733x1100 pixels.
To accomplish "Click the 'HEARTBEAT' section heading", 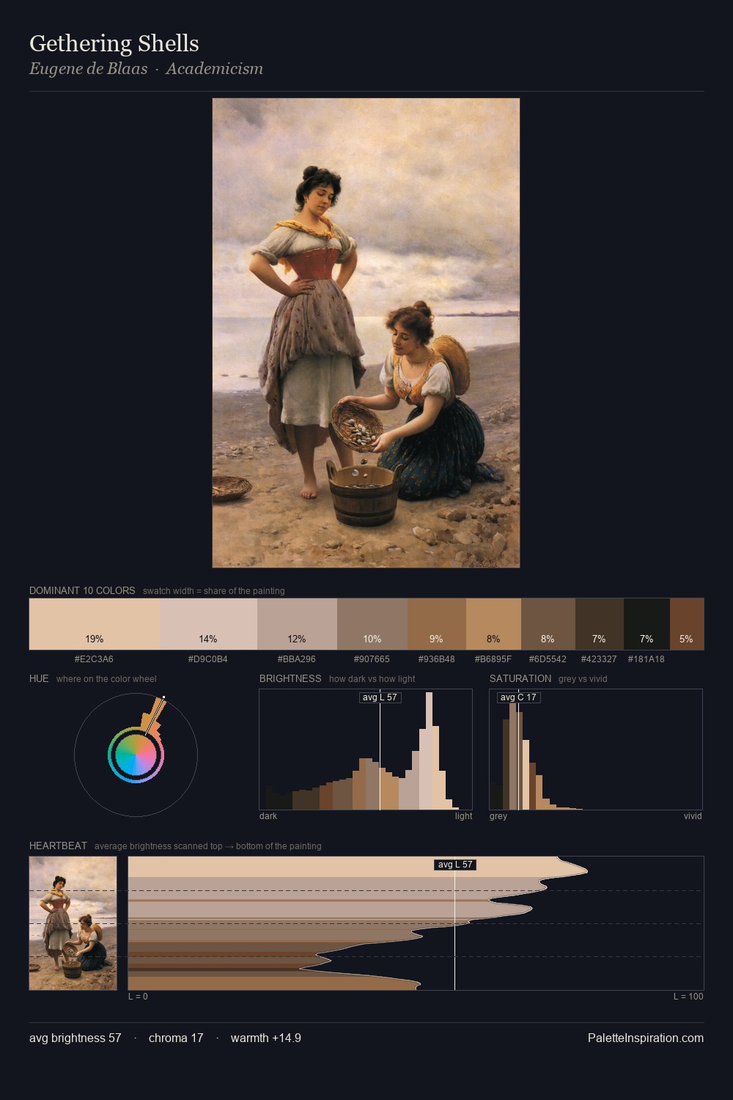I will (58, 846).
